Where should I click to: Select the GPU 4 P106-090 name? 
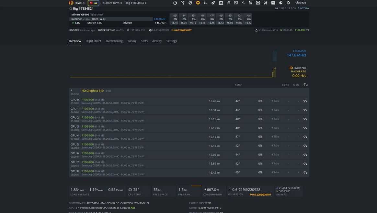87,135
